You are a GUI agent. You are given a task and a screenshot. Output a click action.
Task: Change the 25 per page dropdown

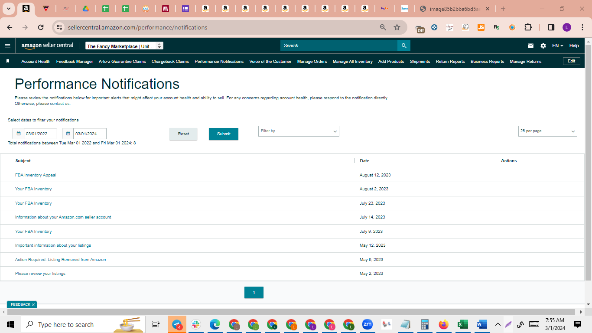547,131
